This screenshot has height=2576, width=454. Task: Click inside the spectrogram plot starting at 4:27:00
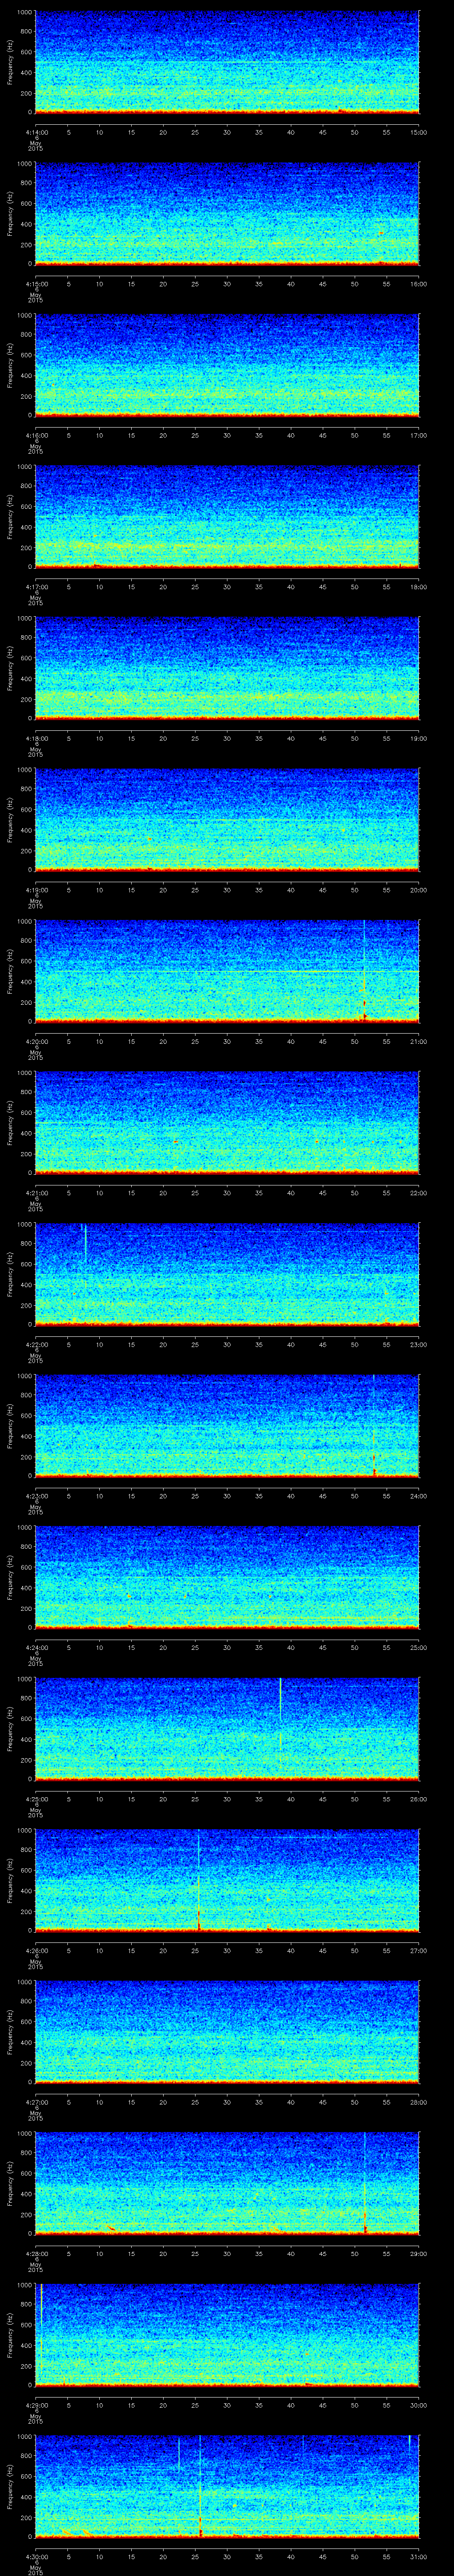[x=227, y=2032]
